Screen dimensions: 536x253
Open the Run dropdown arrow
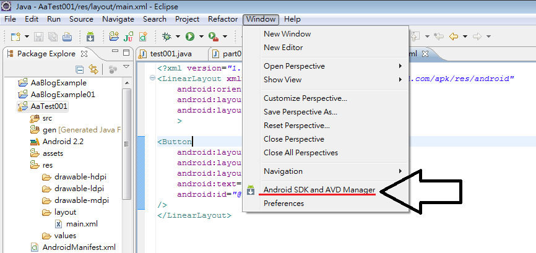[x=201, y=36]
